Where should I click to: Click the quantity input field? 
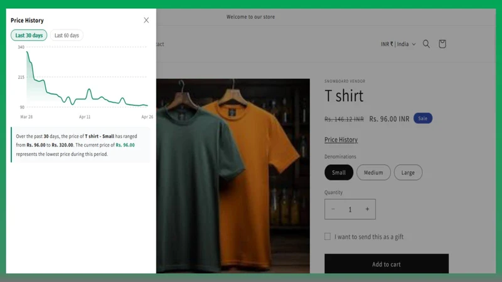point(350,209)
